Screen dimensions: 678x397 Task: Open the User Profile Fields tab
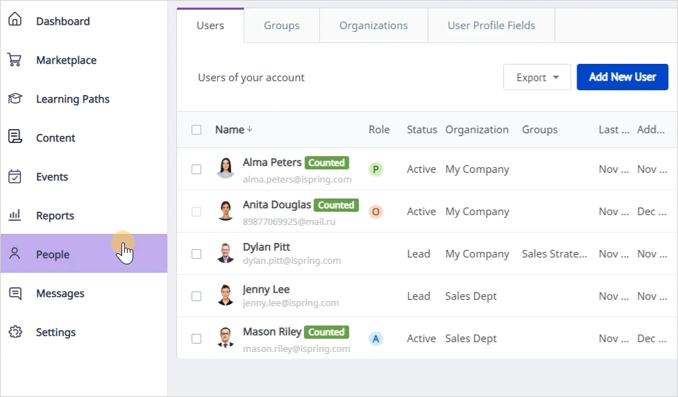pos(491,26)
